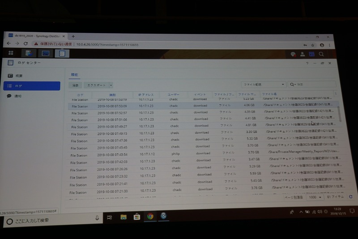Open the Chrome three-dot menu
358x239 pixels.
pyautogui.click(x=329, y=45)
